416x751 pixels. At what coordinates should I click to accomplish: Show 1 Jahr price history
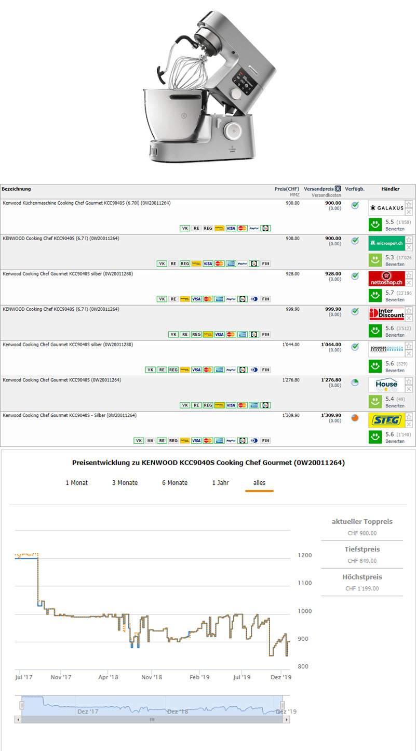coord(220,483)
